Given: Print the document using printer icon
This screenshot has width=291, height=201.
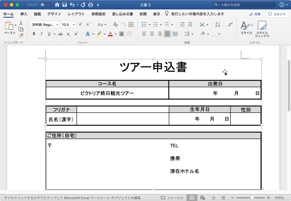Looking at the screenshot, I should pyautogui.click(x=91, y=5).
